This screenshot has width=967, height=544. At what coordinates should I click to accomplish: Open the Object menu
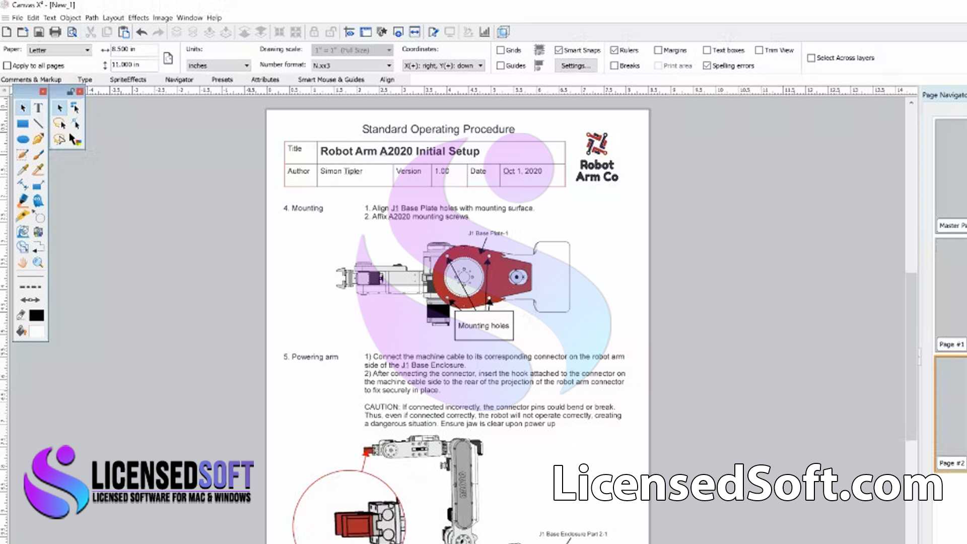click(x=70, y=18)
